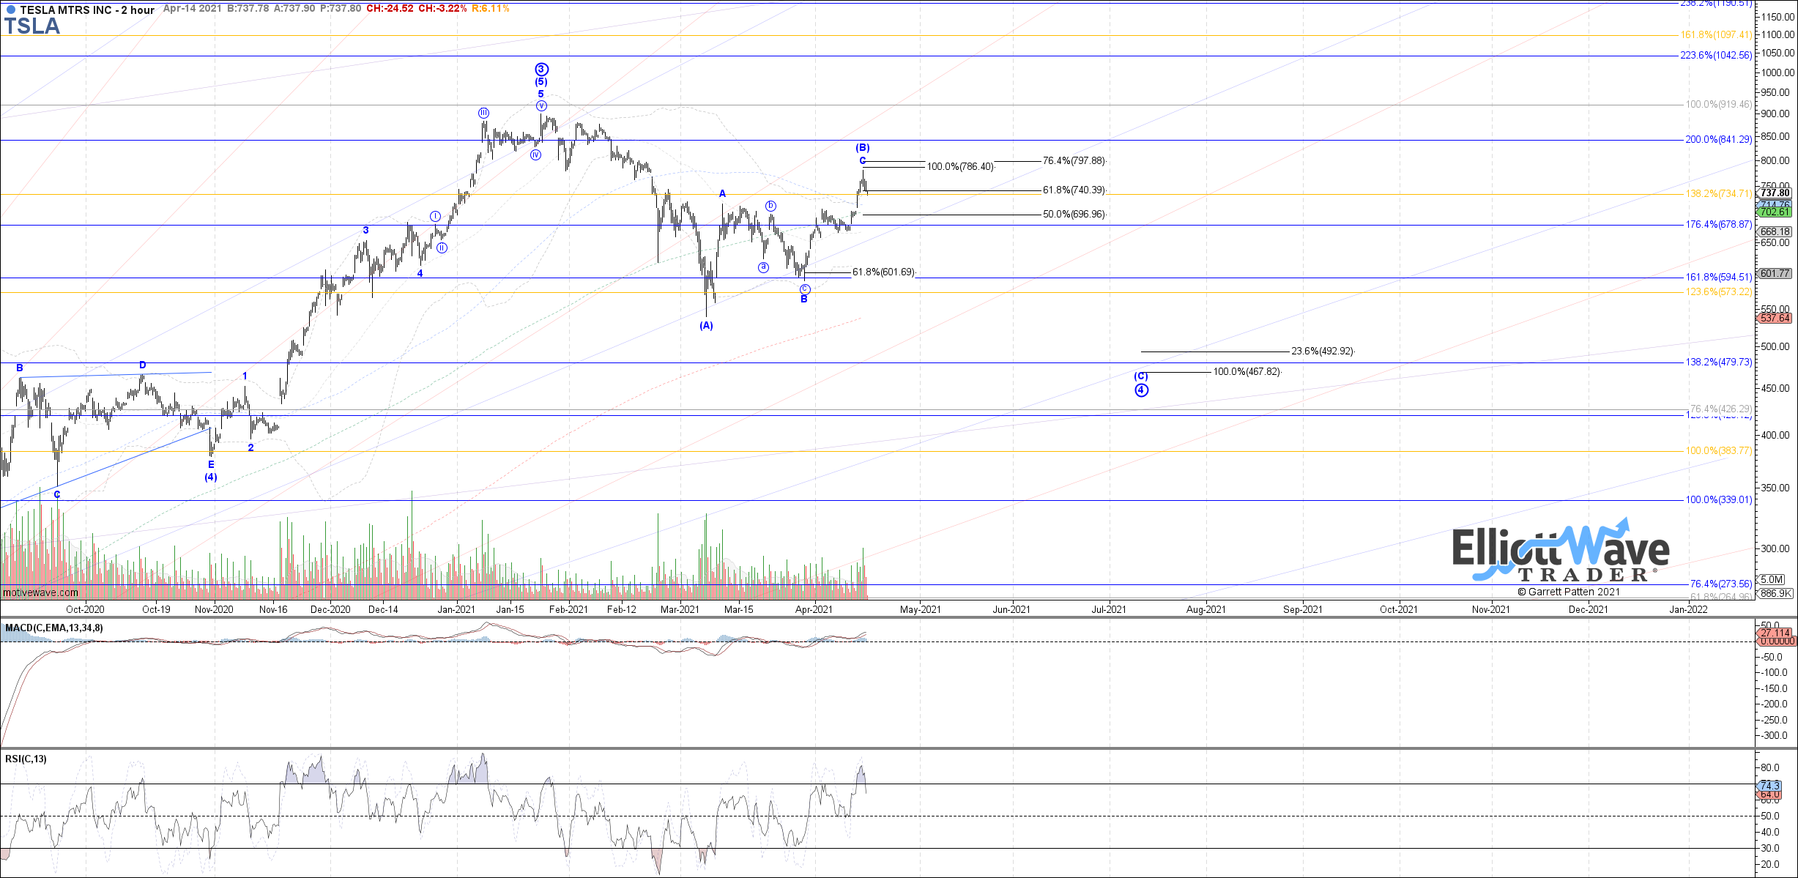Click the 74.3 RSI value tag
Image resolution: width=1798 pixels, height=878 pixels.
[x=1769, y=786]
